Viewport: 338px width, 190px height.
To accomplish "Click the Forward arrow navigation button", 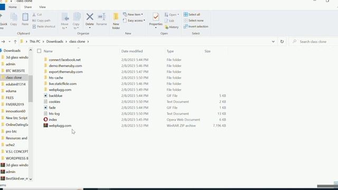I will tap(3, 41).
